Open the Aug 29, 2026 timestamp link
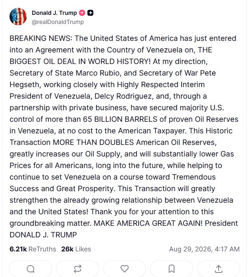Image resolution: width=250 pixels, height=277 pixels. click(x=204, y=249)
